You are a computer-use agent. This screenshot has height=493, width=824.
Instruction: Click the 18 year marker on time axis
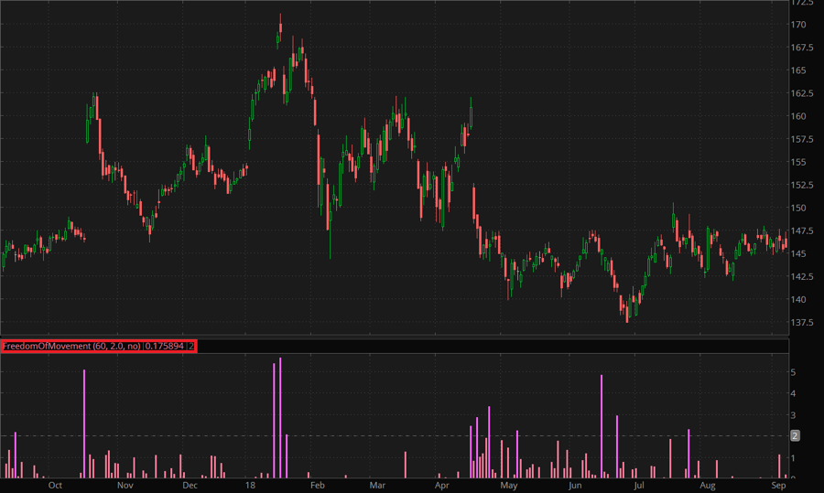pyautogui.click(x=250, y=486)
